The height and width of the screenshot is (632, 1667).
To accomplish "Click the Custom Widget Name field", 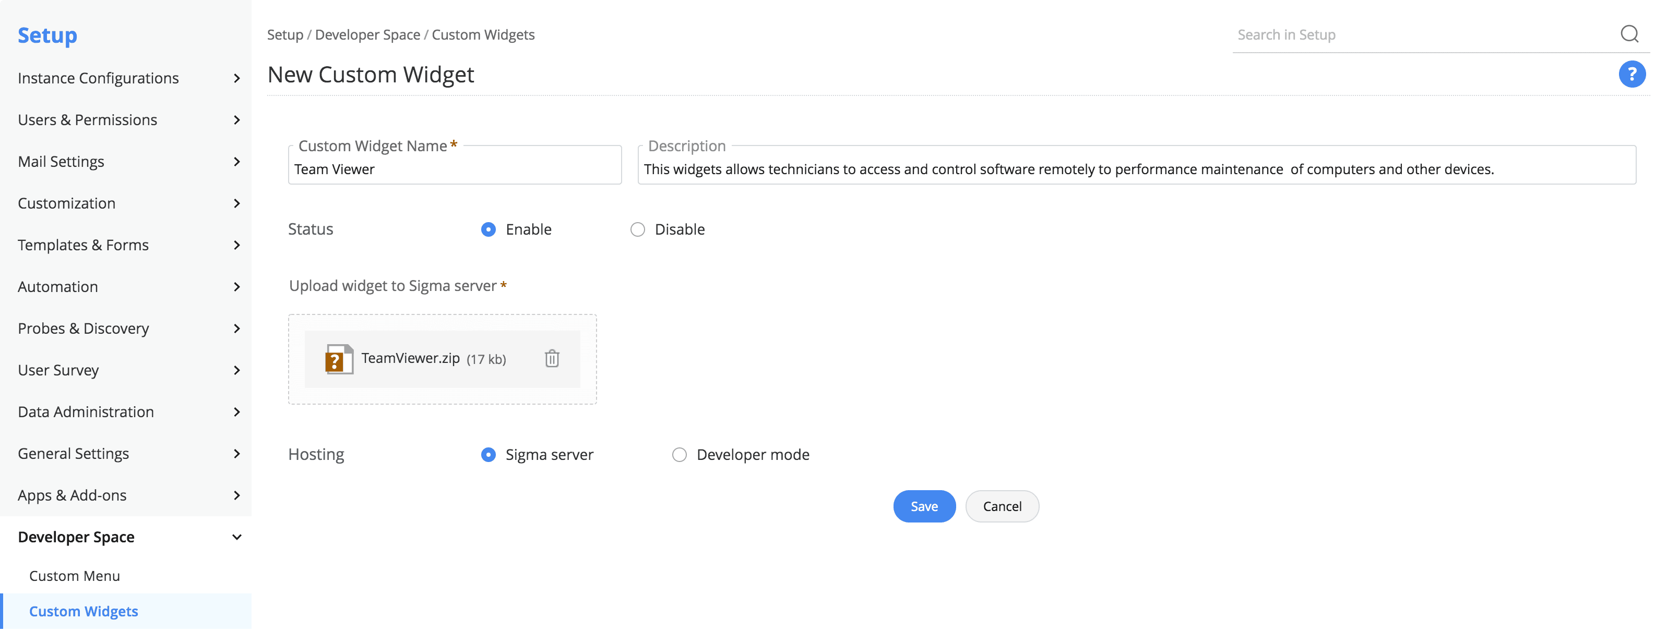I will pos(454,169).
